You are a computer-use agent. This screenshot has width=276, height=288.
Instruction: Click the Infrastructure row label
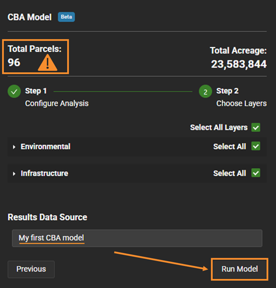(44, 173)
